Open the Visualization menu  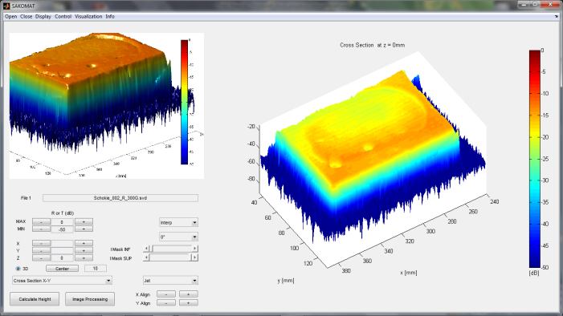(88, 17)
